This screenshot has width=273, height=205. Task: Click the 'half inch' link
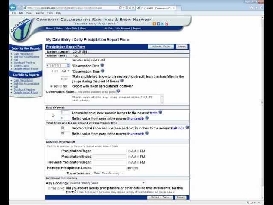(178, 128)
